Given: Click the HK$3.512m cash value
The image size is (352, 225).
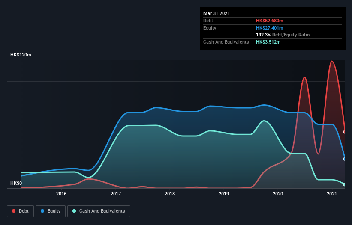Looking at the screenshot, I should pyautogui.click(x=268, y=42).
